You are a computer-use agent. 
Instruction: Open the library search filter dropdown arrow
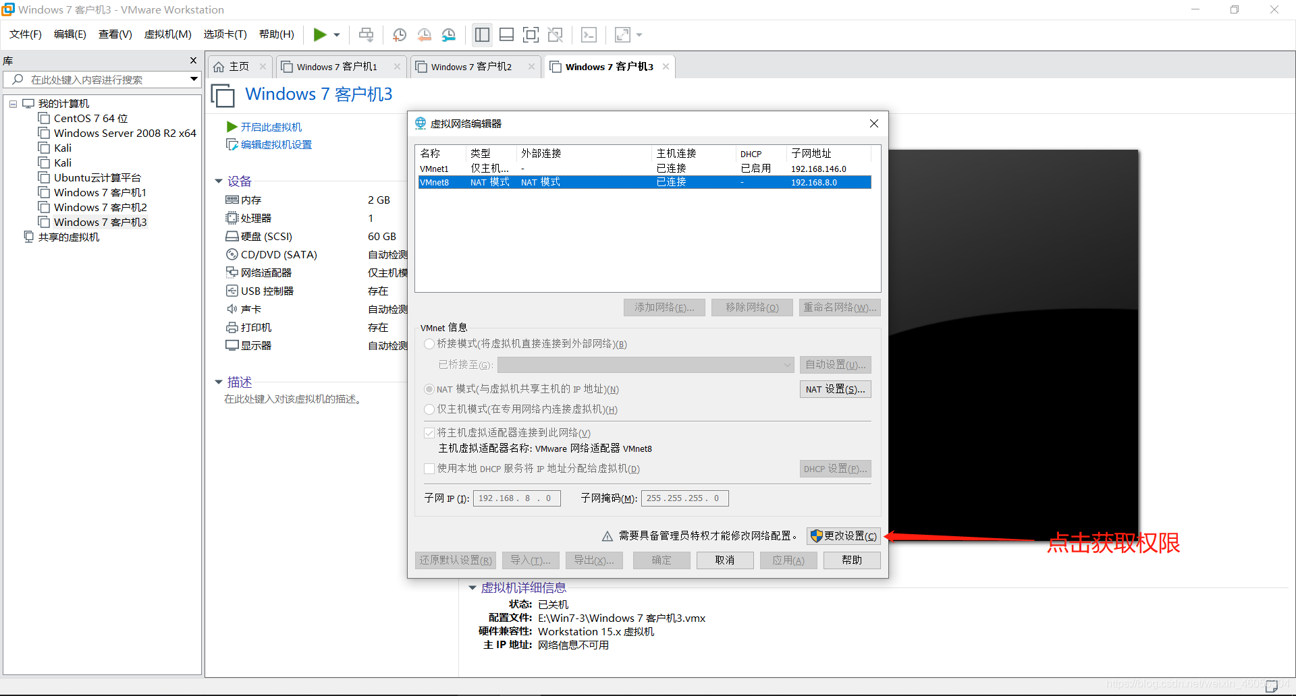pyautogui.click(x=194, y=80)
